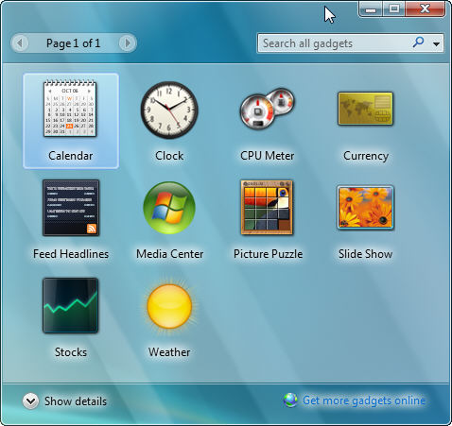452x426 pixels.
Task: Pick the Currency gadget icon
Action: coord(365,109)
